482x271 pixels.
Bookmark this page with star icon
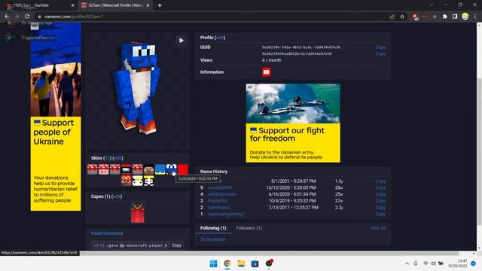tap(402, 17)
